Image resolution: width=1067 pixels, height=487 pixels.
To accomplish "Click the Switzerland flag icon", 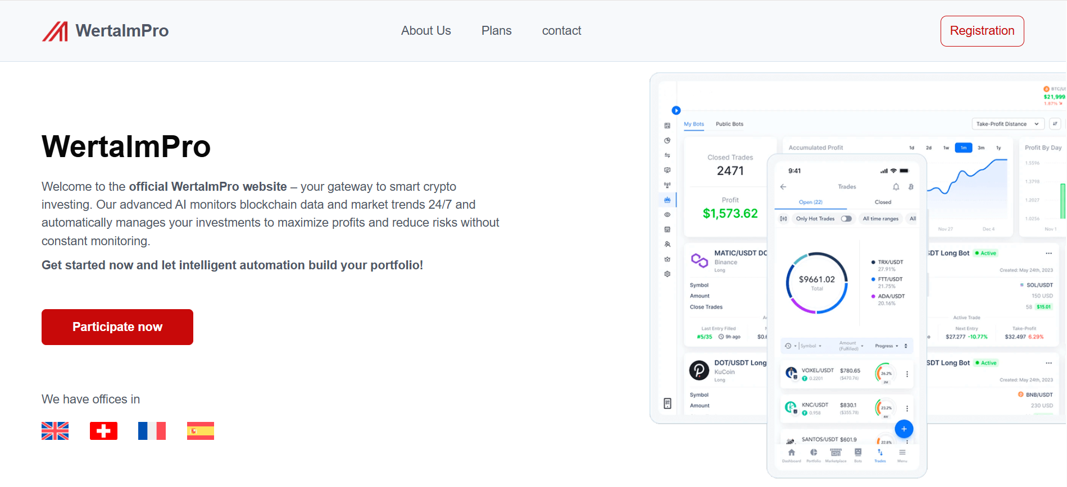I will 103,431.
